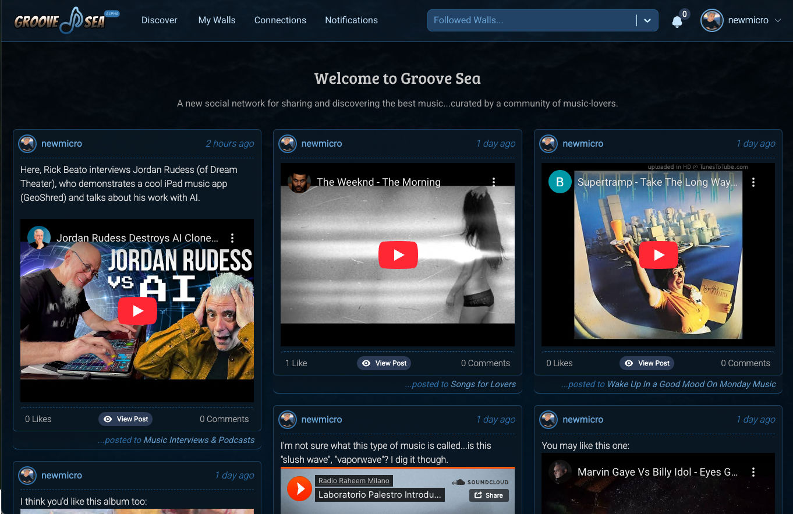Screen dimensions: 793x514
Task: Click newmicro avatar on the album recommendation post
Action: coord(27,476)
